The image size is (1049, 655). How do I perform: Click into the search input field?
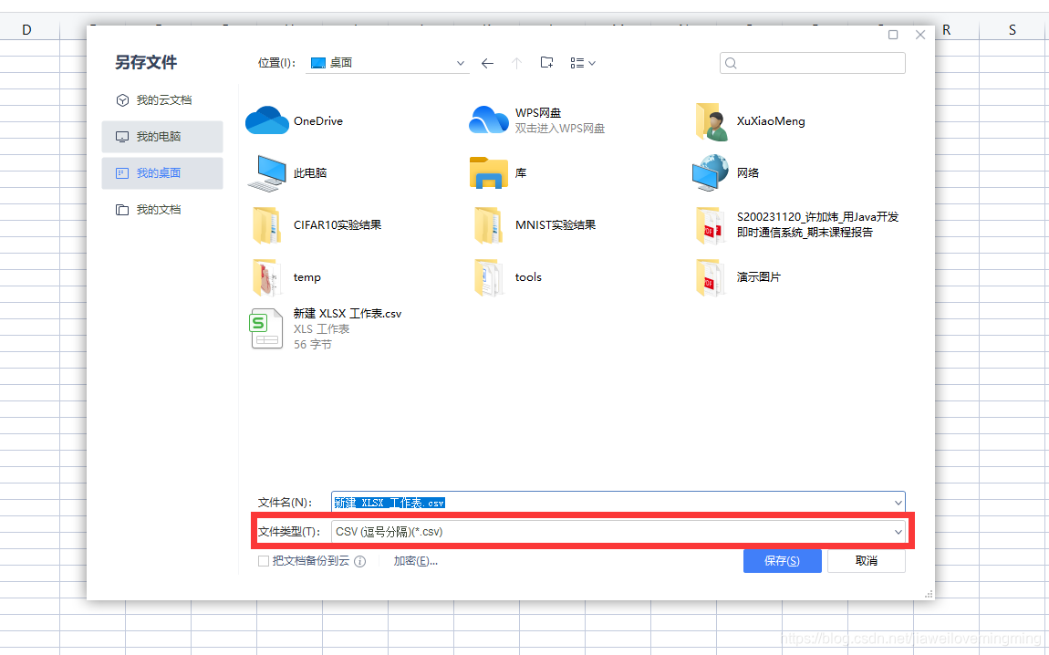tap(812, 63)
